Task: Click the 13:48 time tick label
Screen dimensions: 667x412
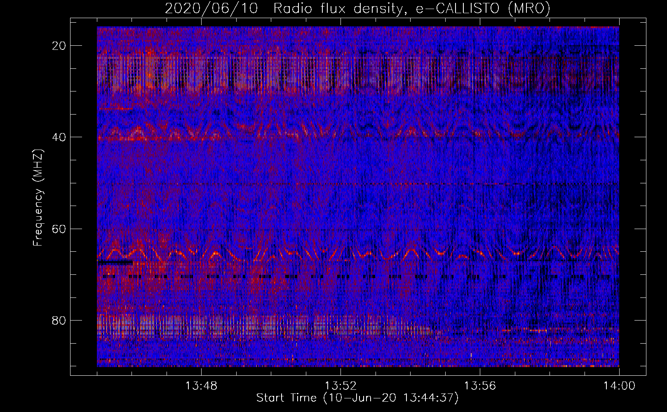Action: 201,386
